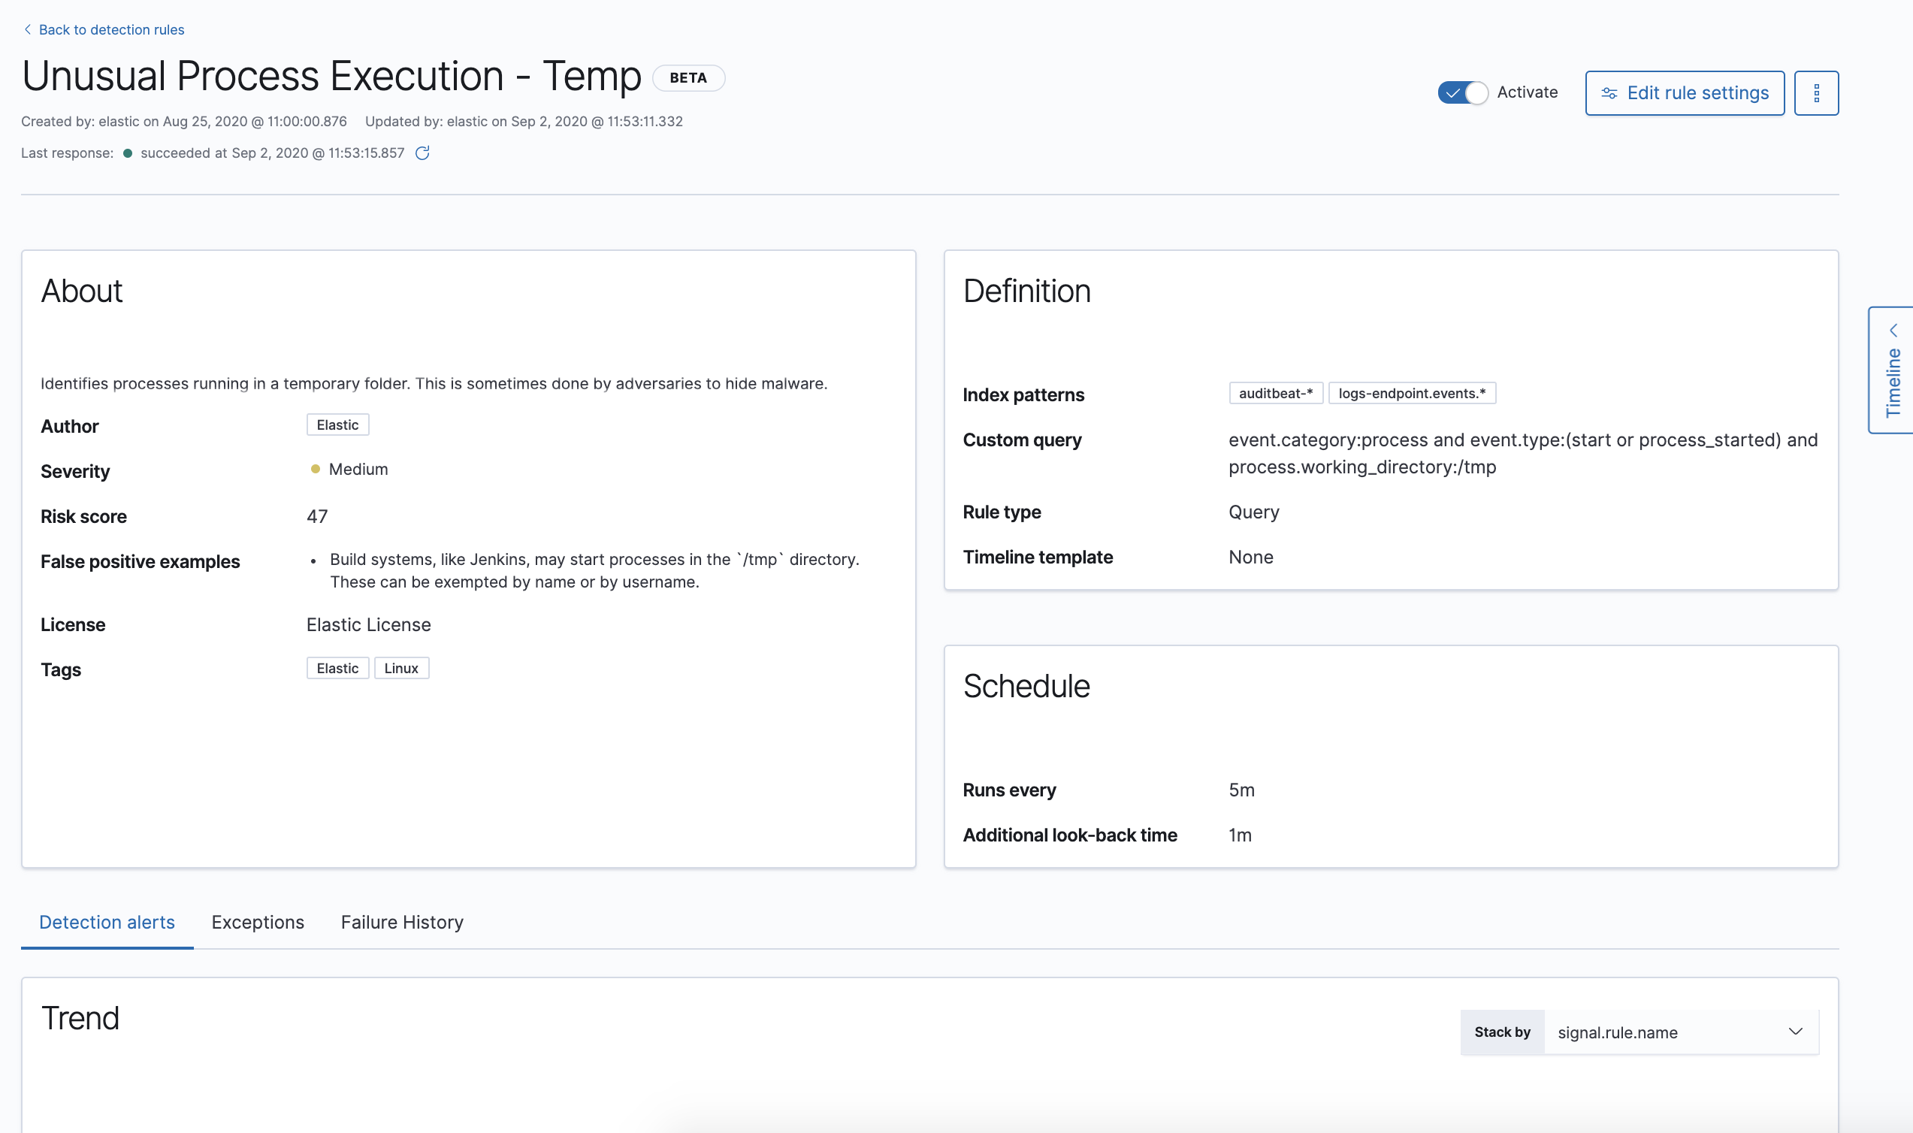This screenshot has height=1133, width=1913.
Task: Switch to the Exceptions tab
Action: point(257,923)
